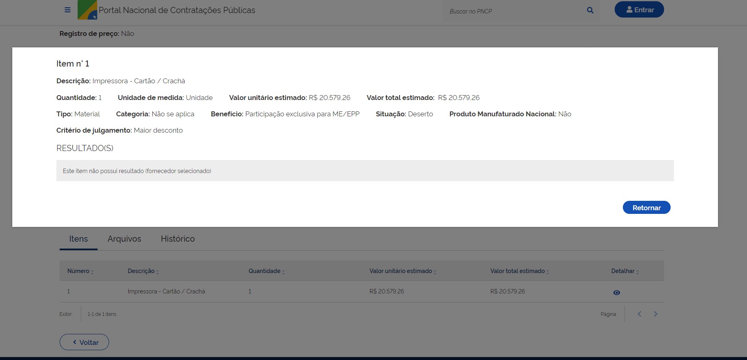This screenshot has height=360, width=747.
Task: Sort by Valor total estimado column
Action: (520, 271)
